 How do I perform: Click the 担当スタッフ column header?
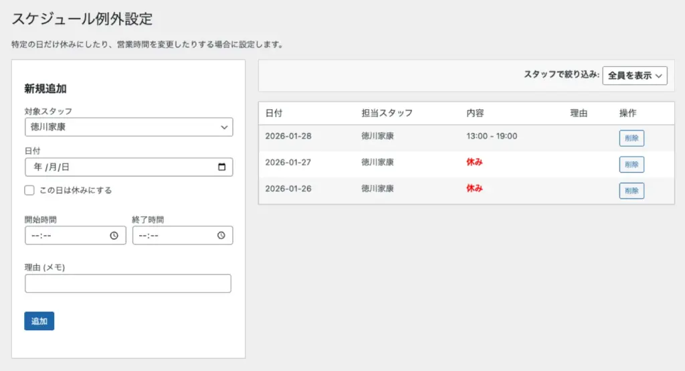tap(387, 113)
